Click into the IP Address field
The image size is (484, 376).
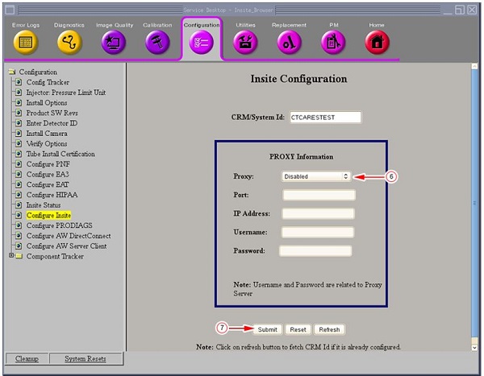[x=318, y=213]
